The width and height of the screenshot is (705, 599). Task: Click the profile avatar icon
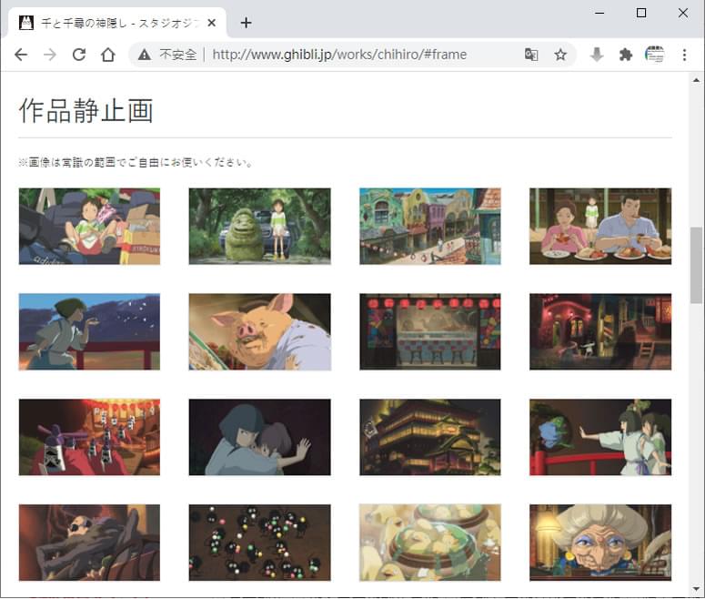pos(654,55)
